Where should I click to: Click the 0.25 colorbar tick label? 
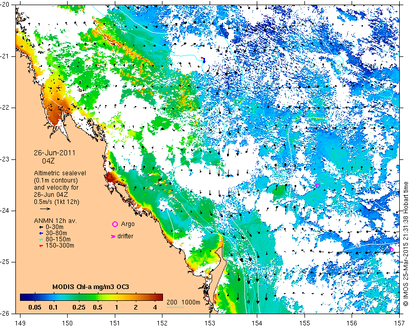(x=79, y=307)
